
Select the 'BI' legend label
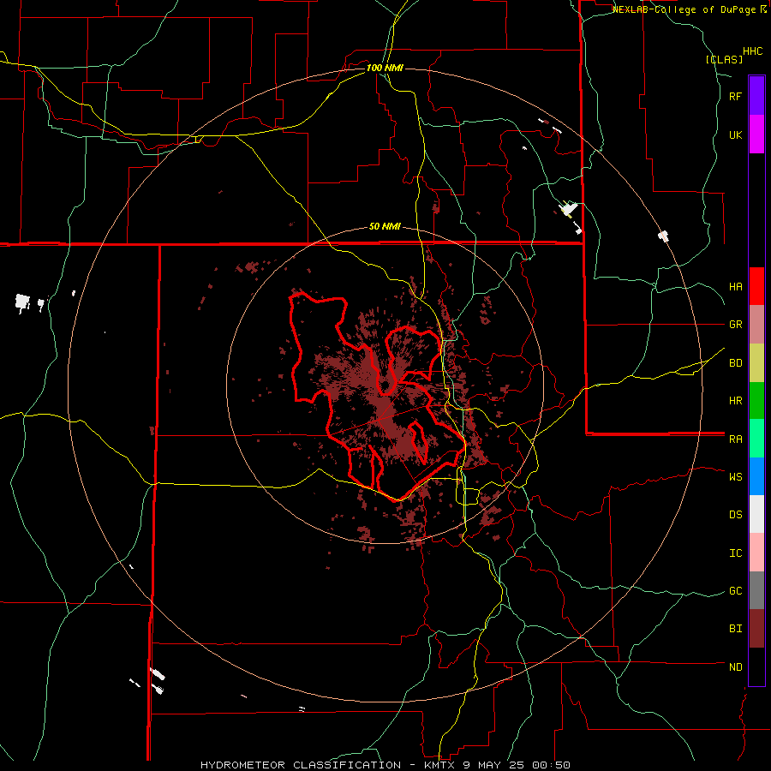735,629
